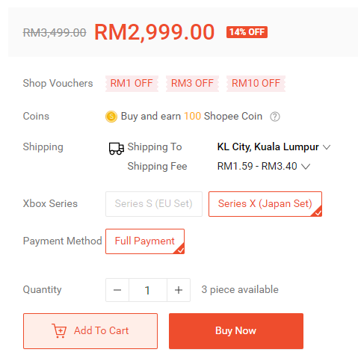Click the RM2,999.00 sale price
This screenshot has height=364, width=358.
(x=154, y=32)
